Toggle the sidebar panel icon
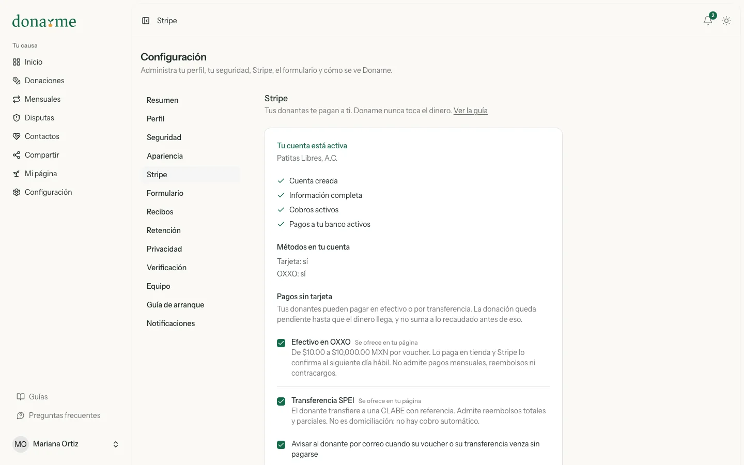Image resolution: width=744 pixels, height=465 pixels. tap(146, 21)
